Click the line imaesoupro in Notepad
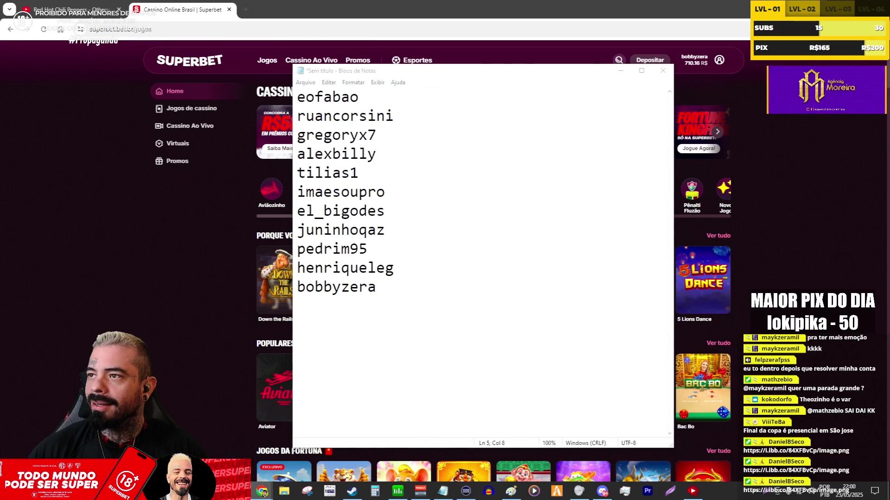This screenshot has width=890, height=500. pos(341,192)
